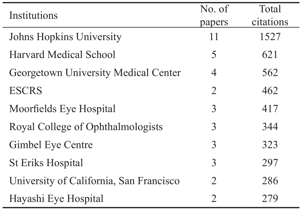Select the 279 citations value
This screenshot has width=301, height=210.
coord(270,199)
